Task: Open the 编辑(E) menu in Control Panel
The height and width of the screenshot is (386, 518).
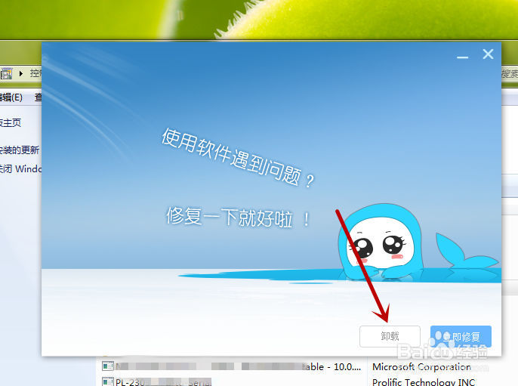Action: (x=11, y=97)
